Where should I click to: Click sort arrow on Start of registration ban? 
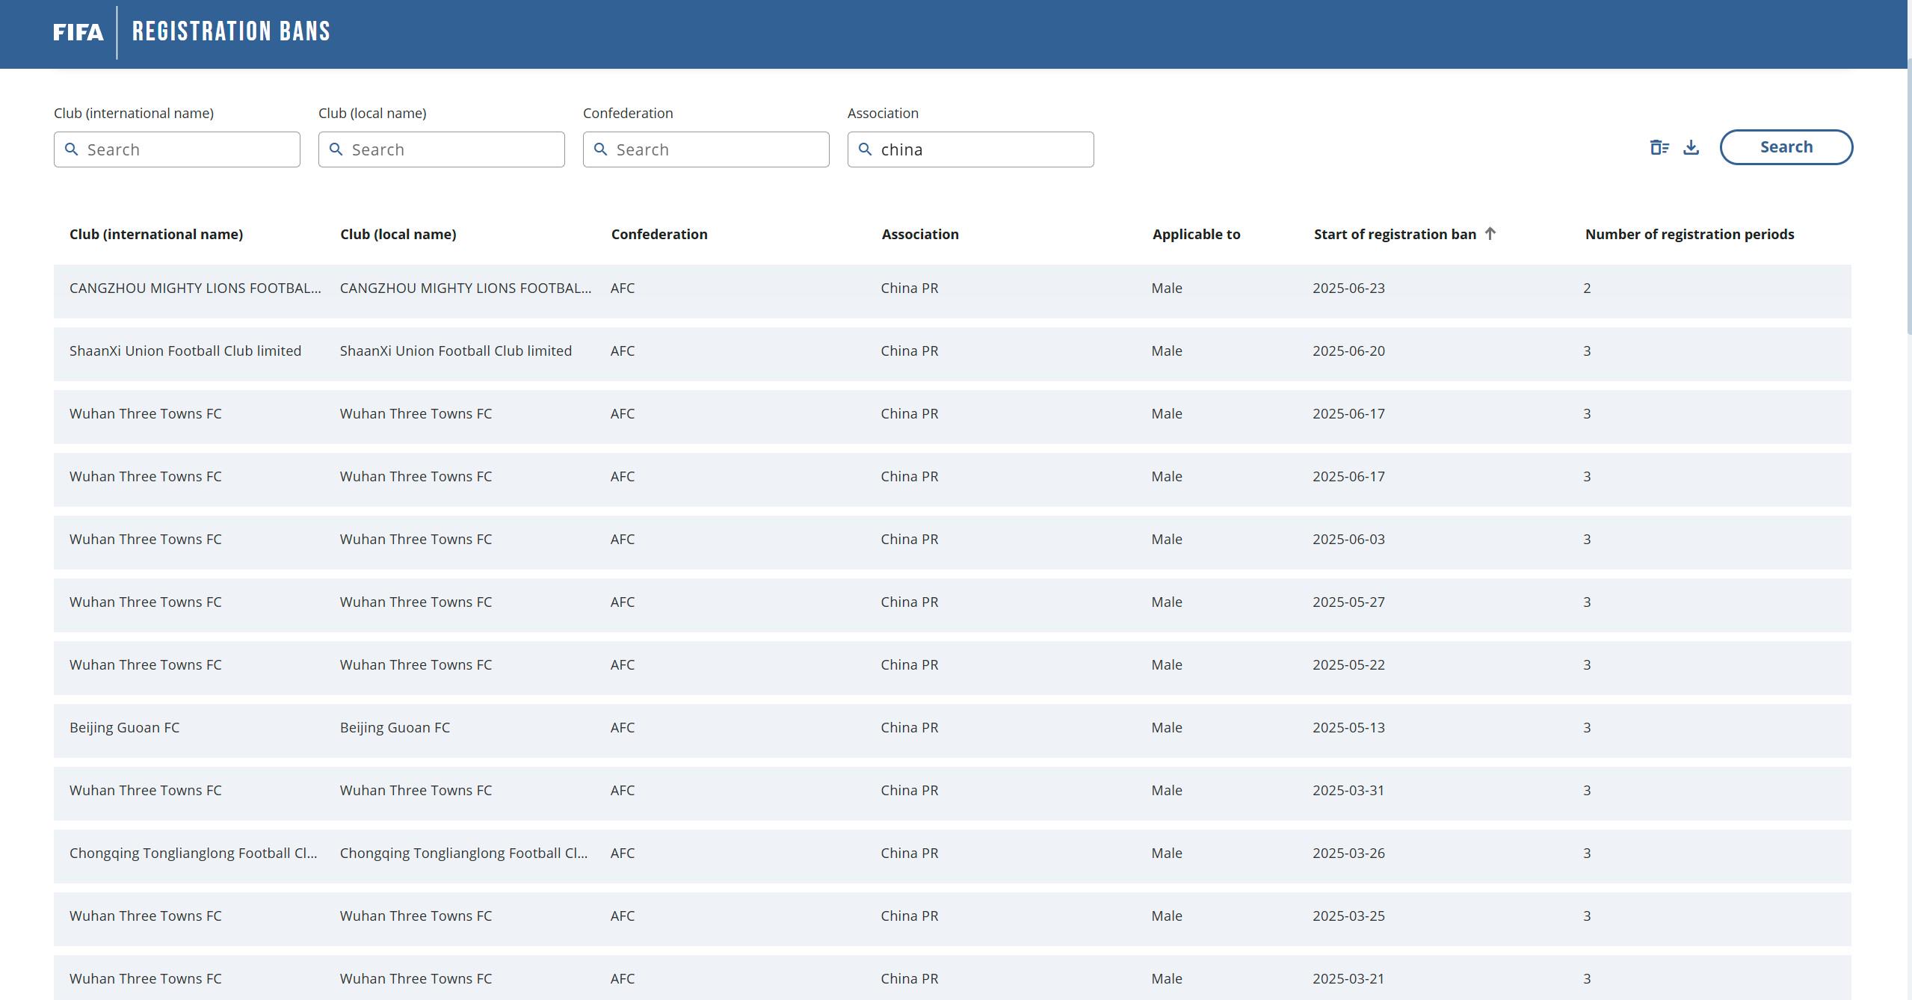[1490, 234]
